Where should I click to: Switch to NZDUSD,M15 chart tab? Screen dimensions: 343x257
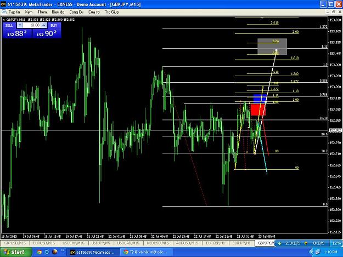click(x=158, y=243)
